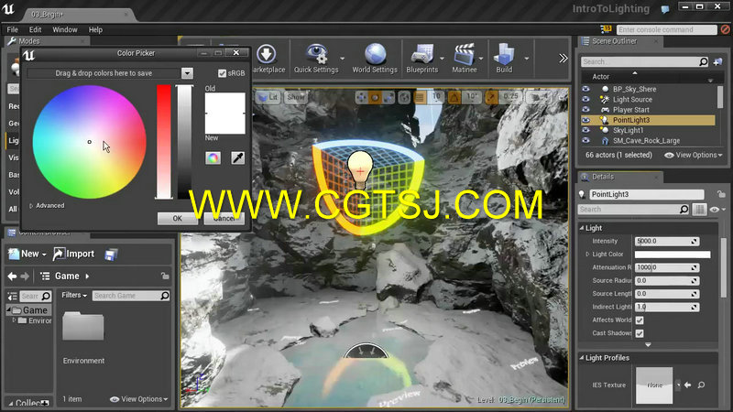Screen dimensions: 733x412
Task: Open the Edit menu
Action: tap(35, 29)
